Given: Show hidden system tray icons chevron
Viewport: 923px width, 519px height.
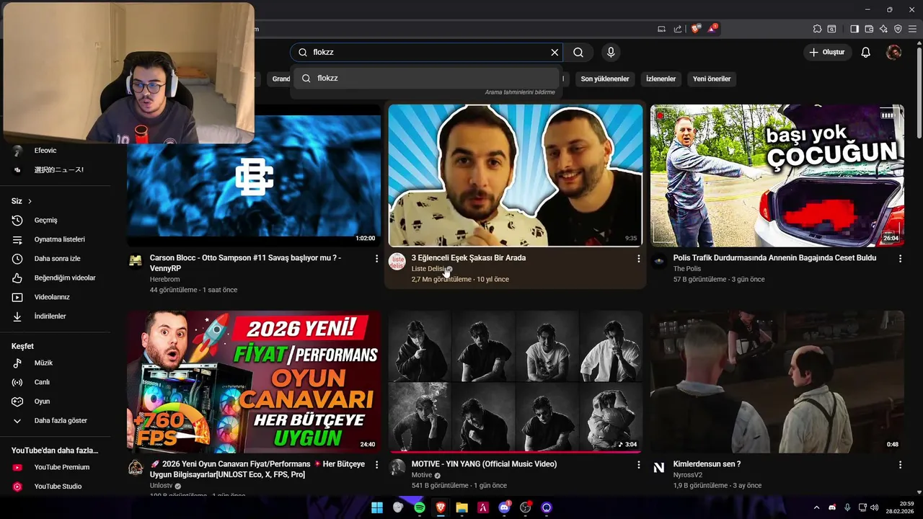Looking at the screenshot, I should coord(816,507).
